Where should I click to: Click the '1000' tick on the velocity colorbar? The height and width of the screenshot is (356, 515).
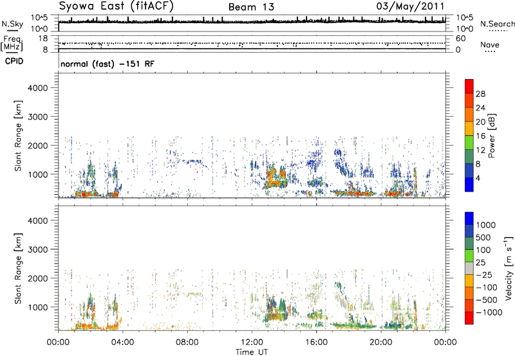(485, 225)
